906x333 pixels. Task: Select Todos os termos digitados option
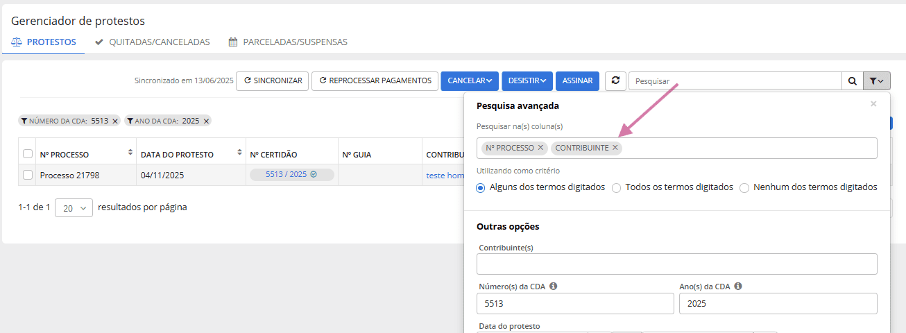616,188
